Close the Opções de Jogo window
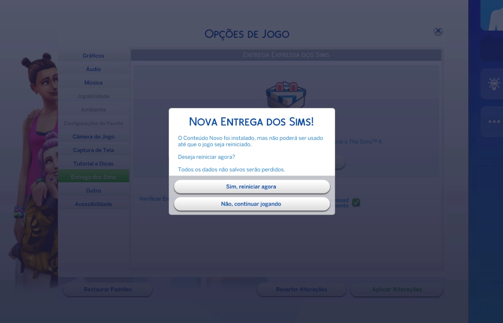Image resolution: width=503 pixels, height=323 pixels. 438,31
